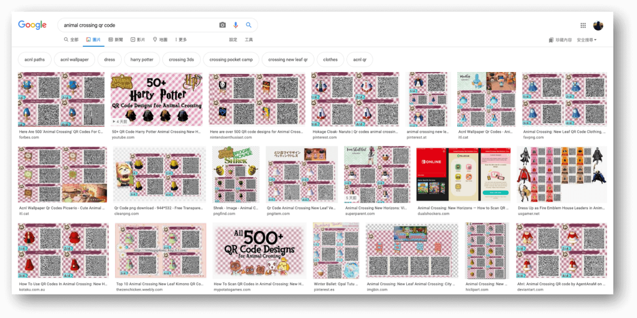
Task: Open 設定 settings
Action: [233, 40]
